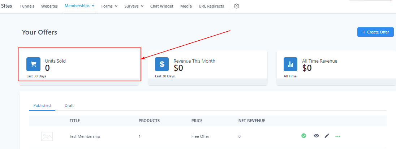Screen dimensions: 396x149
Task: Click the Create Offer button
Action: click(x=375, y=32)
